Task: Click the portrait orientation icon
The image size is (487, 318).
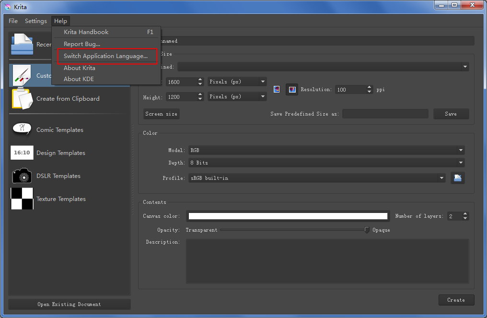Action: click(277, 89)
